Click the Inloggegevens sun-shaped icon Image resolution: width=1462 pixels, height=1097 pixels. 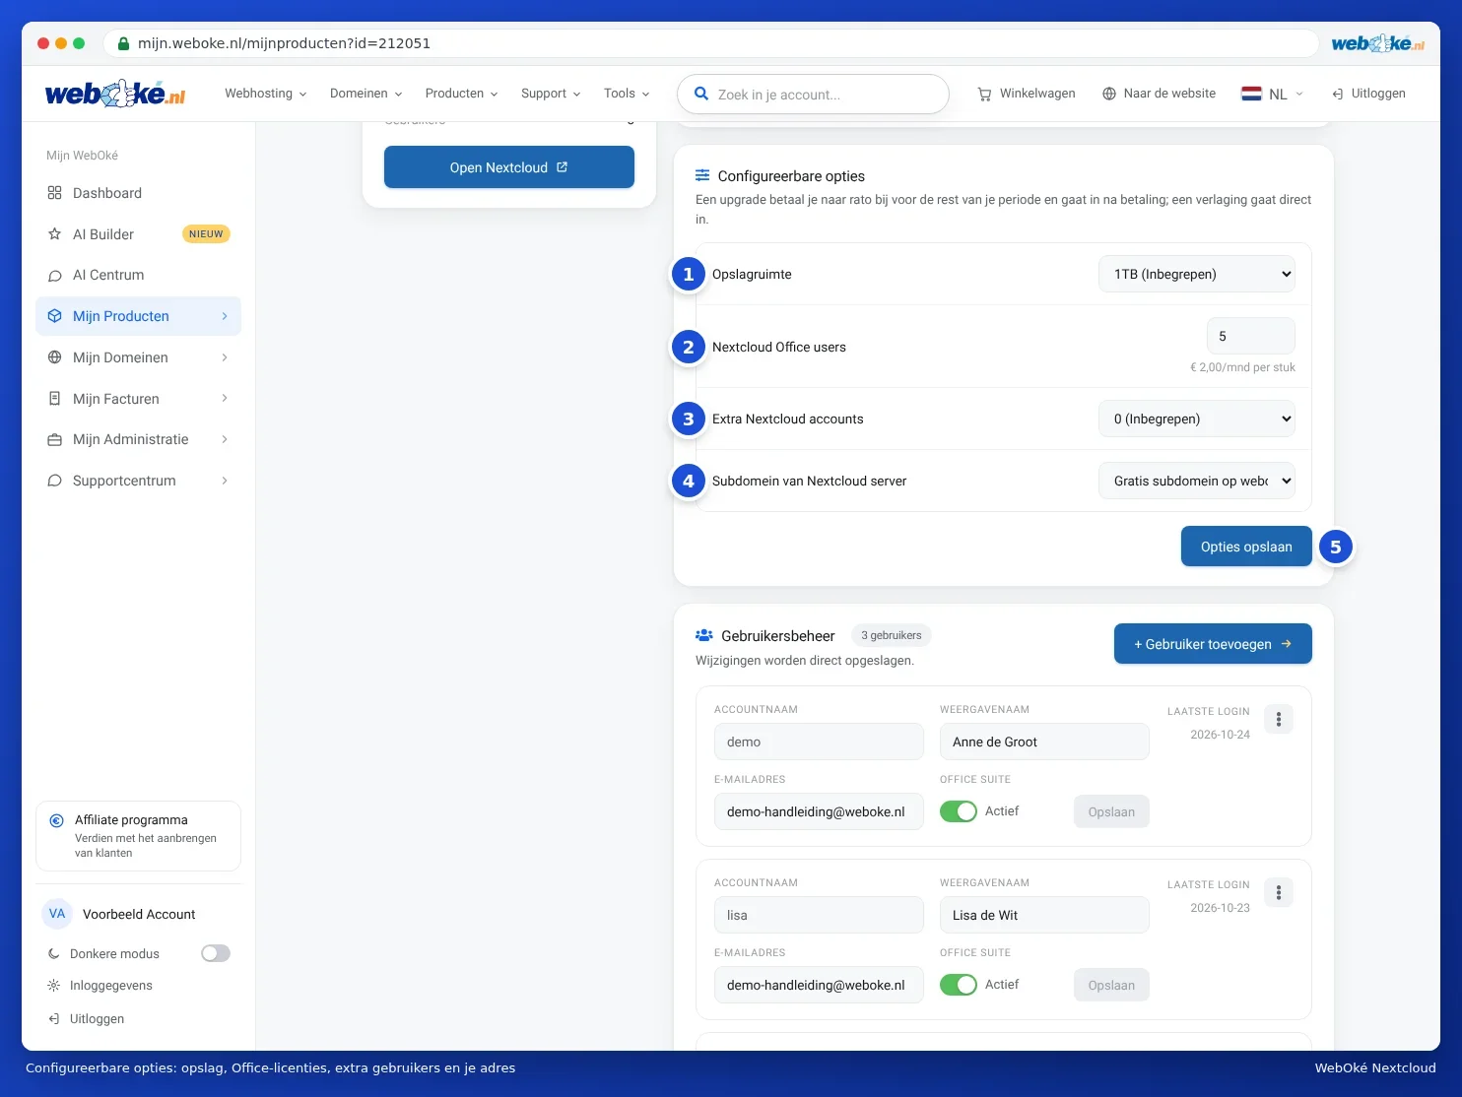tap(54, 986)
